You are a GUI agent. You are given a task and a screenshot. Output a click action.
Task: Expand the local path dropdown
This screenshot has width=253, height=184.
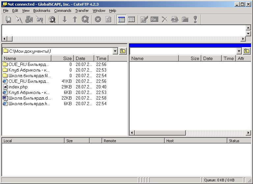click(x=115, y=51)
